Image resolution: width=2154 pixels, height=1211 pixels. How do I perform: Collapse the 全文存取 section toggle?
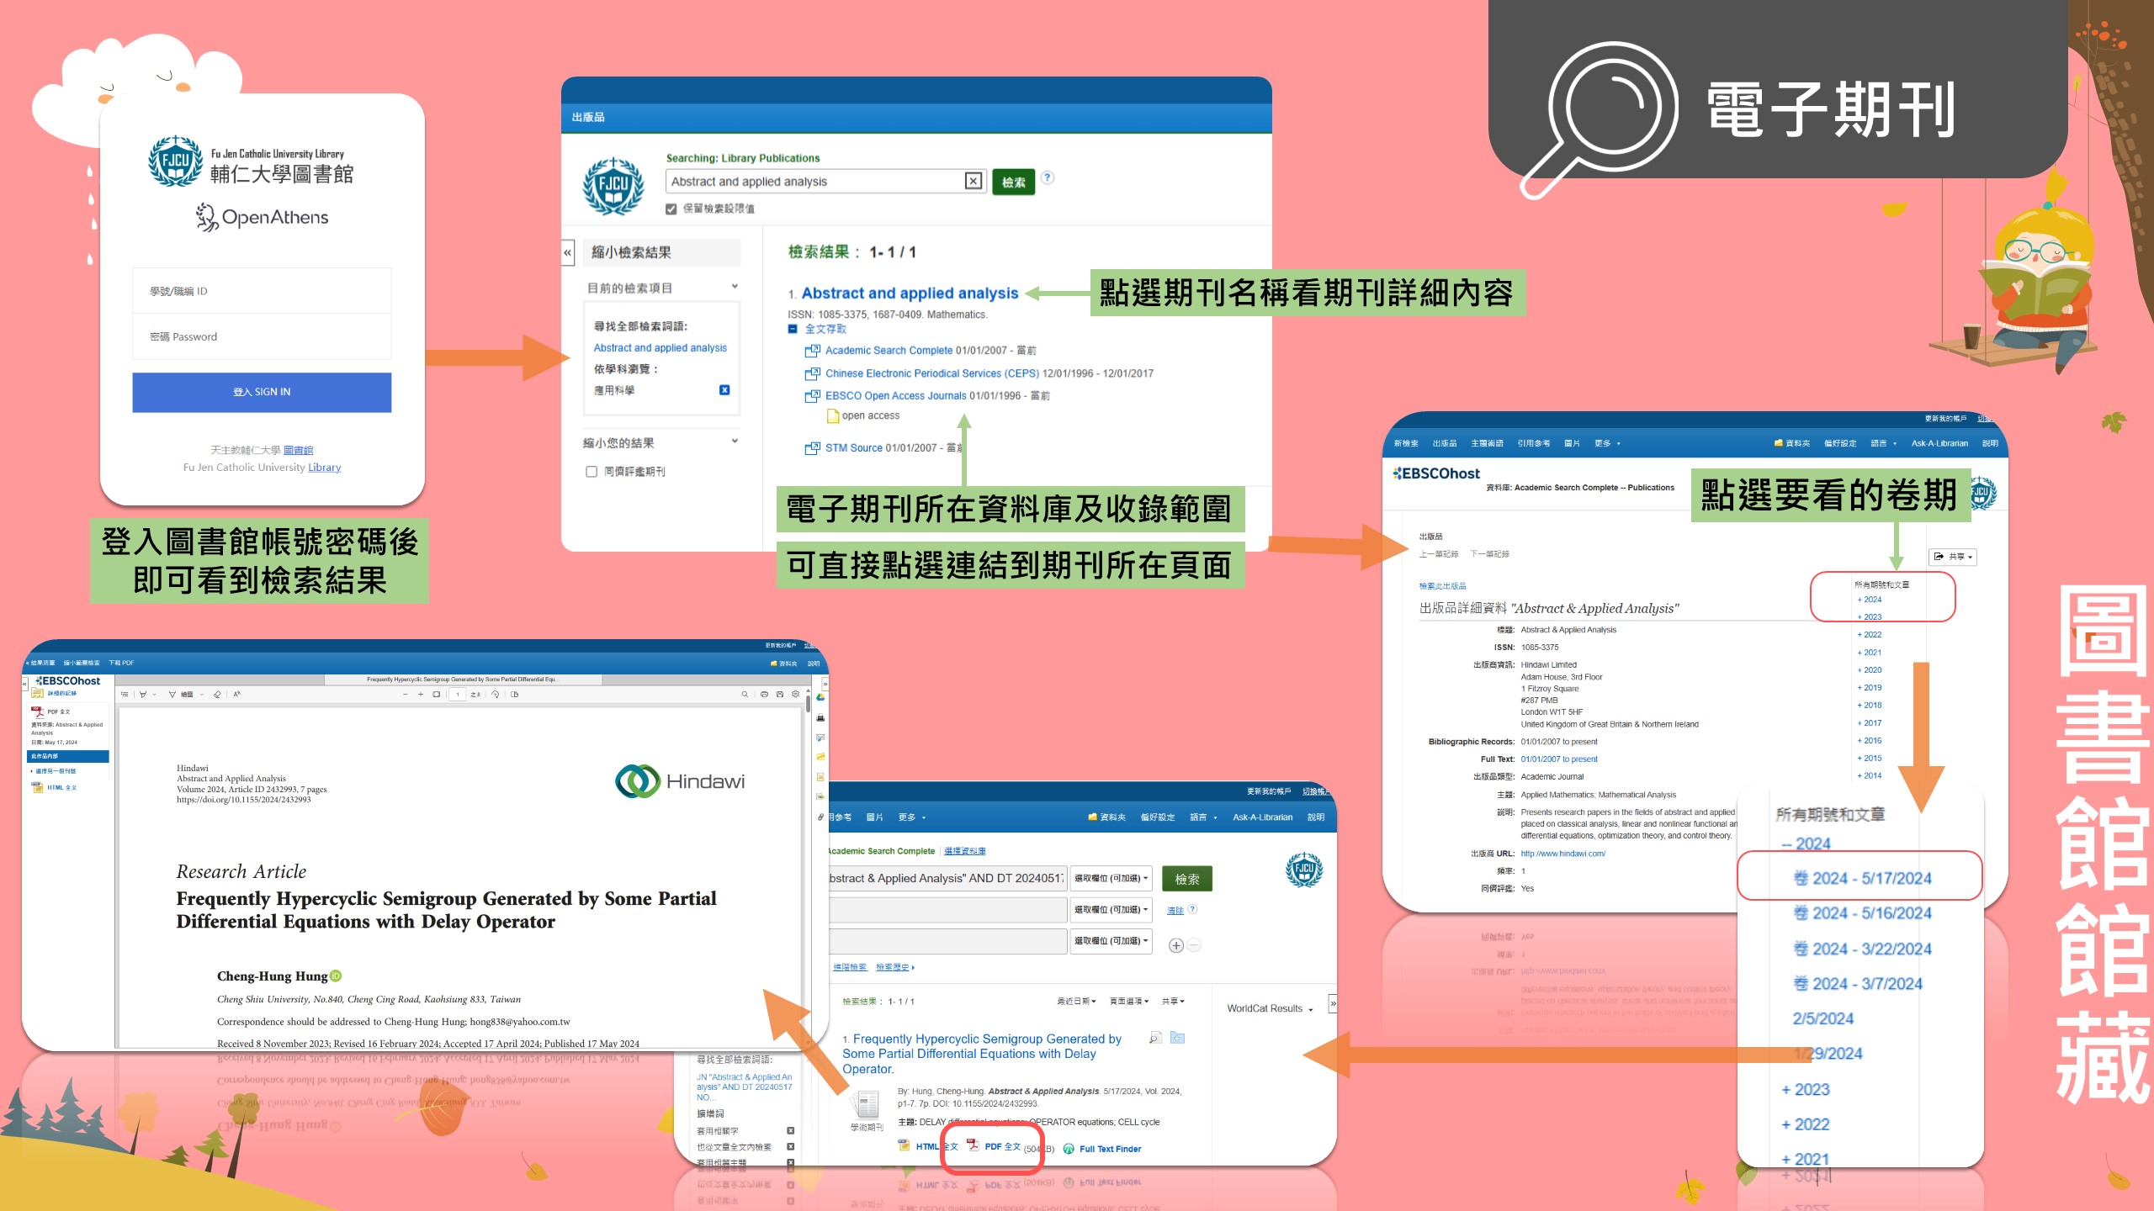point(793,329)
